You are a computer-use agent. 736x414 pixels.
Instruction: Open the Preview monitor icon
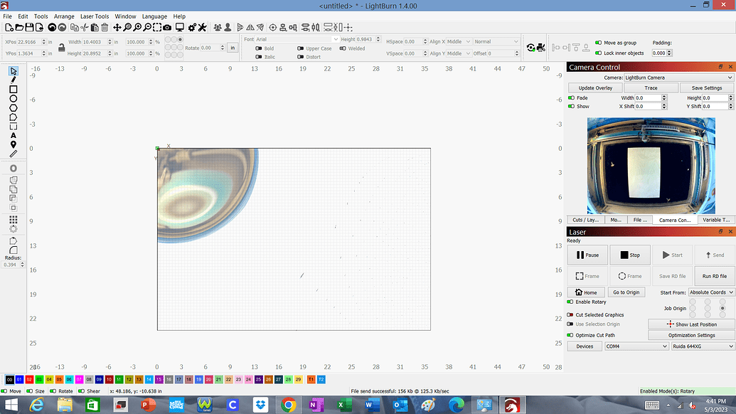coord(180,28)
